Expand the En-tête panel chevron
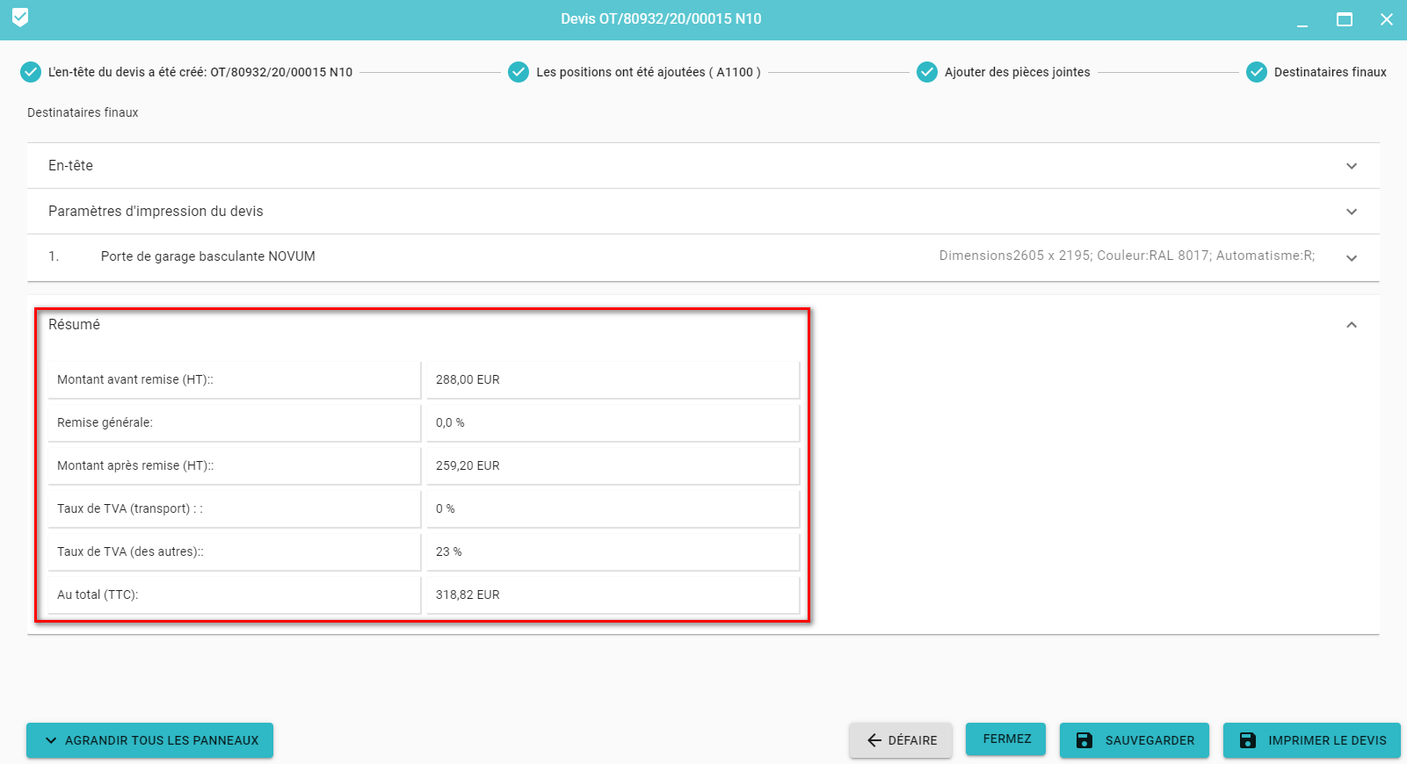 coord(1352,166)
